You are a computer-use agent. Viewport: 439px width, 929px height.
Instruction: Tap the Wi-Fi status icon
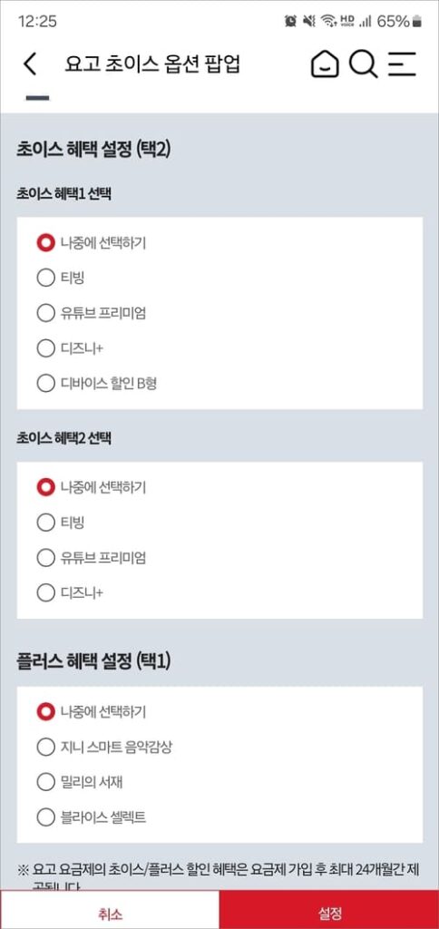pyautogui.click(x=328, y=22)
